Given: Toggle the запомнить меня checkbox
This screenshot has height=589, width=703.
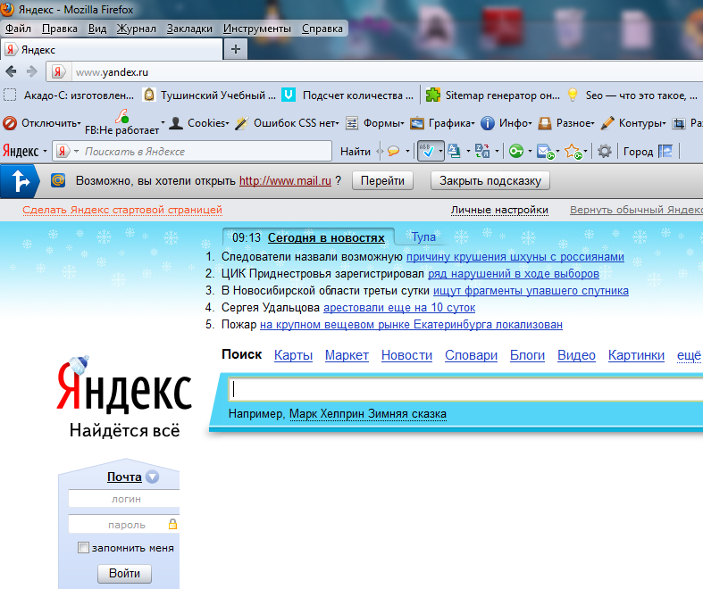Looking at the screenshot, I should pyautogui.click(x=83, y=547).
